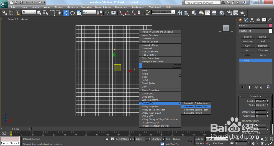This screenshot has width=274, height=146.
Task: Click the FFD 4x4x4 modifier button
Action: 263,50
